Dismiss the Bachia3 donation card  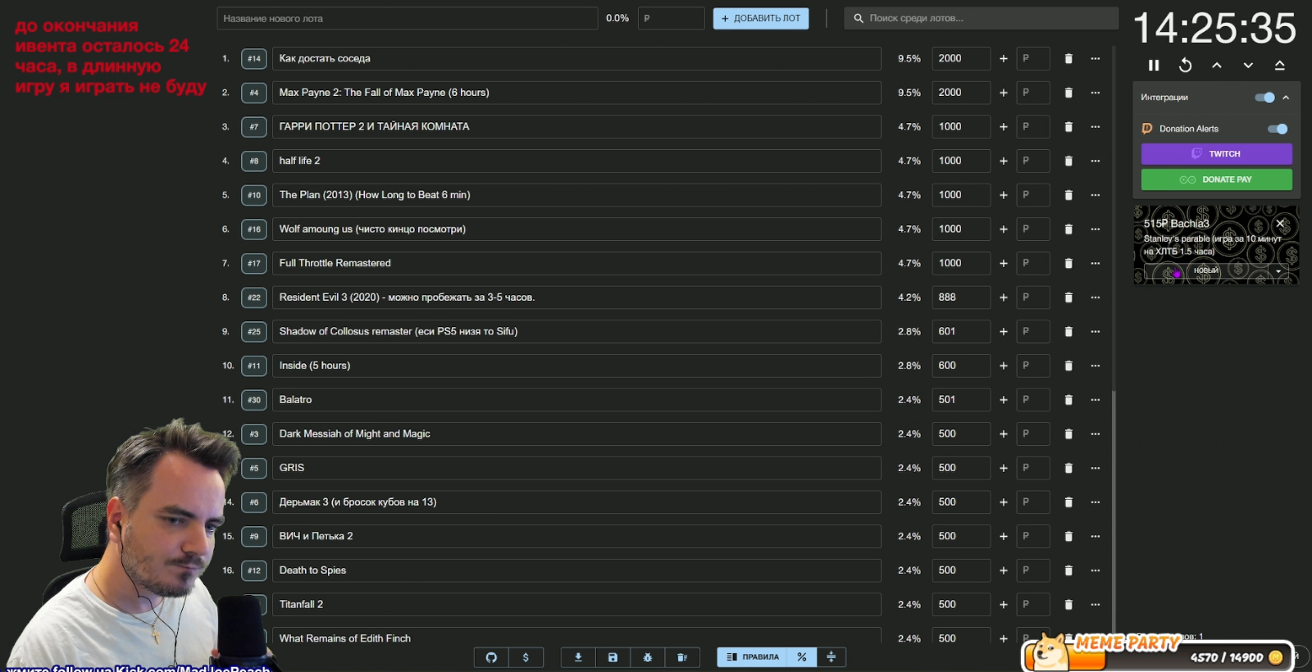(1280, 223)
